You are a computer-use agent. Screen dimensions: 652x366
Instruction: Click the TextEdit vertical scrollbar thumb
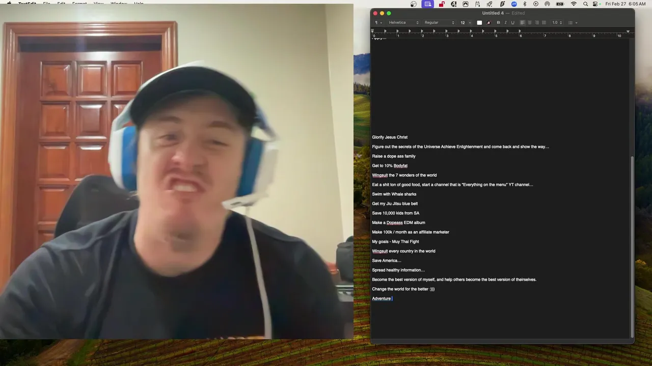(632, 247)
